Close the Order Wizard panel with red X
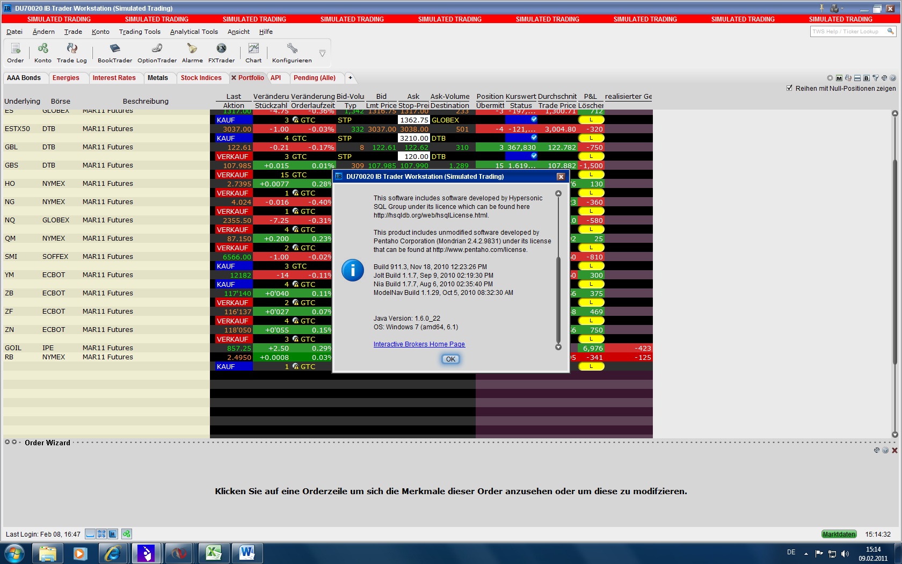902x564 pixels. (x=894, y=450)
